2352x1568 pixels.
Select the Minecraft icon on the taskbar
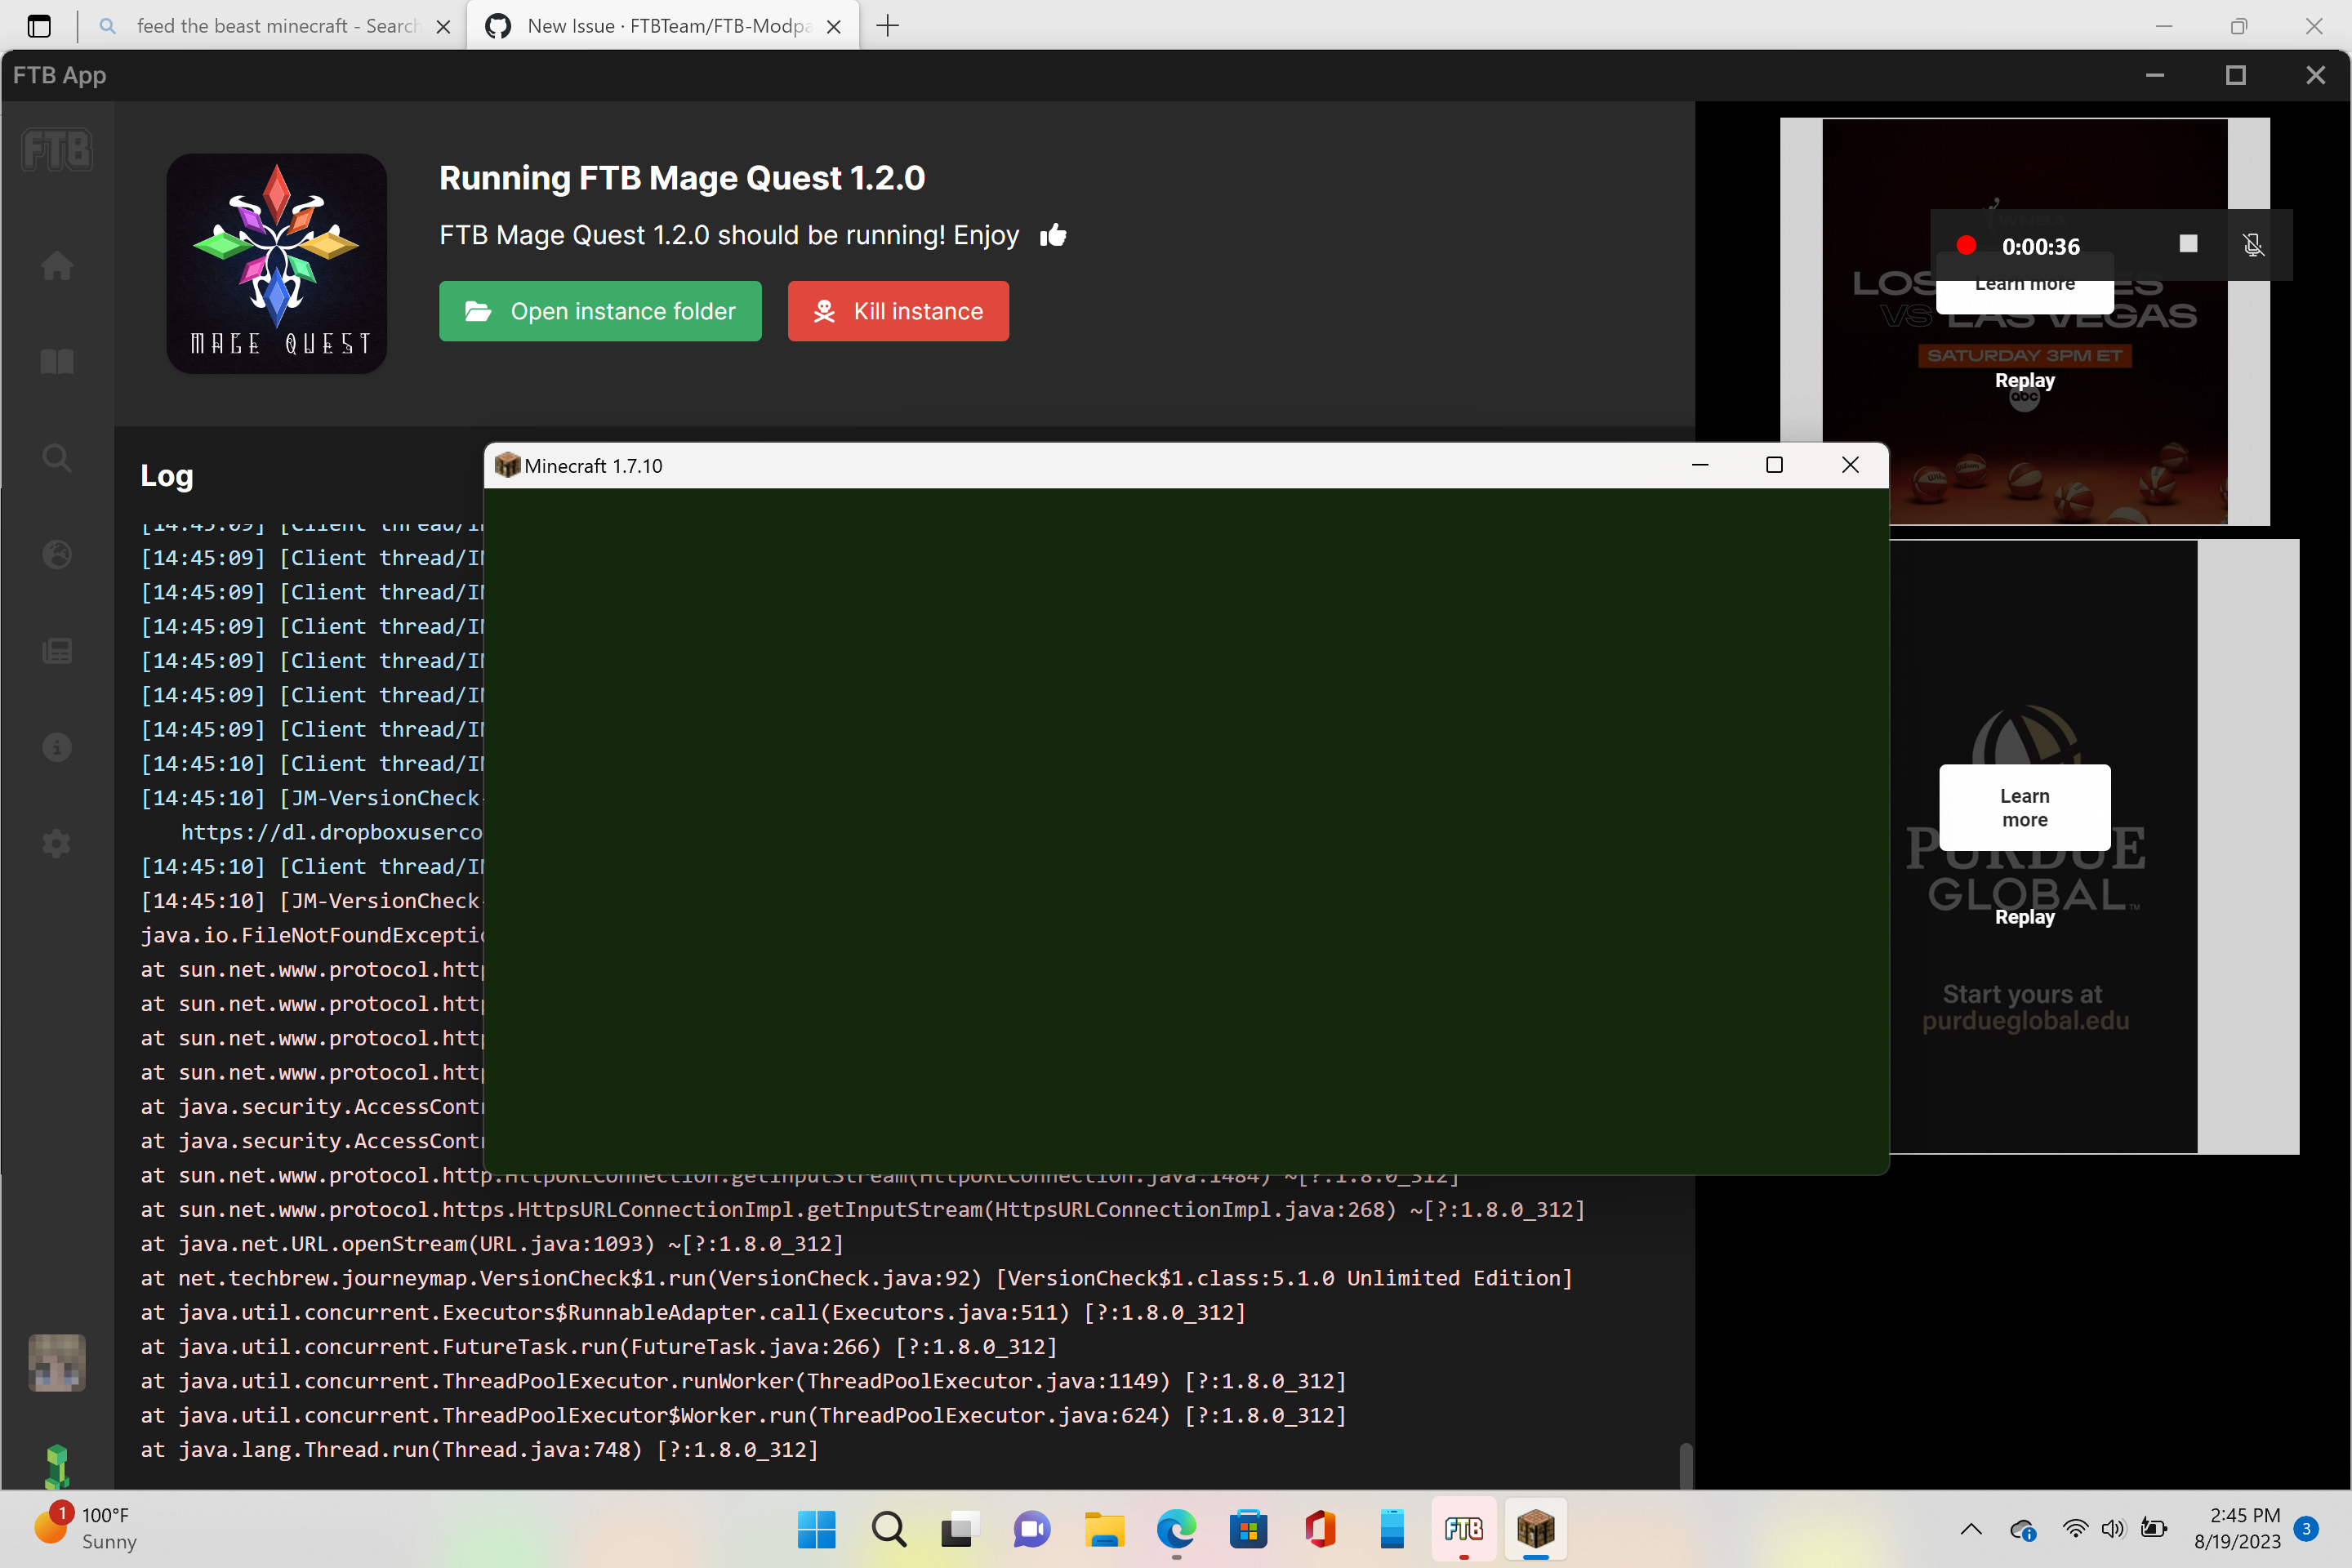point(1536,1529)
